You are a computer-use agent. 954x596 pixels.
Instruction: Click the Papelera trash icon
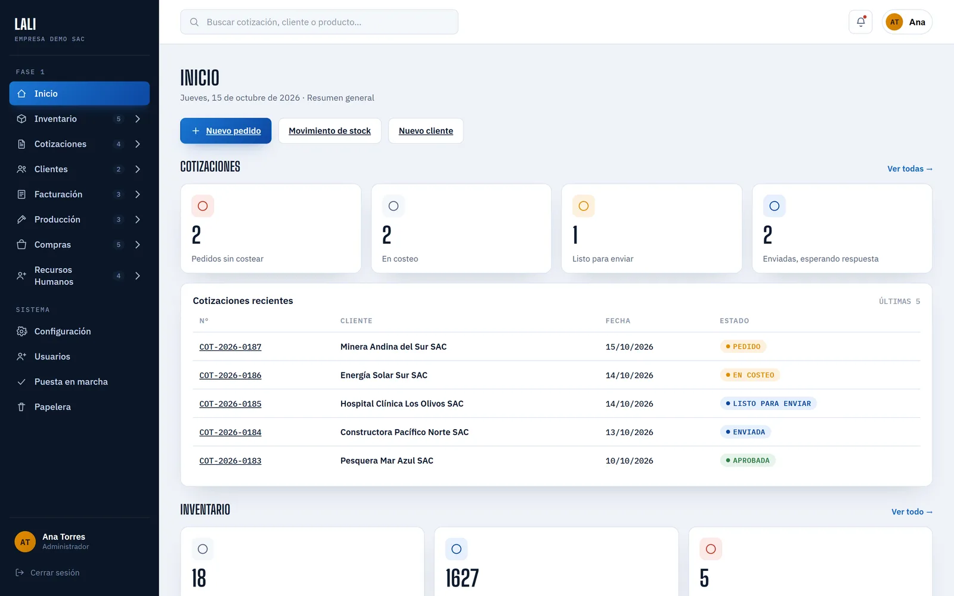(21, 406)
